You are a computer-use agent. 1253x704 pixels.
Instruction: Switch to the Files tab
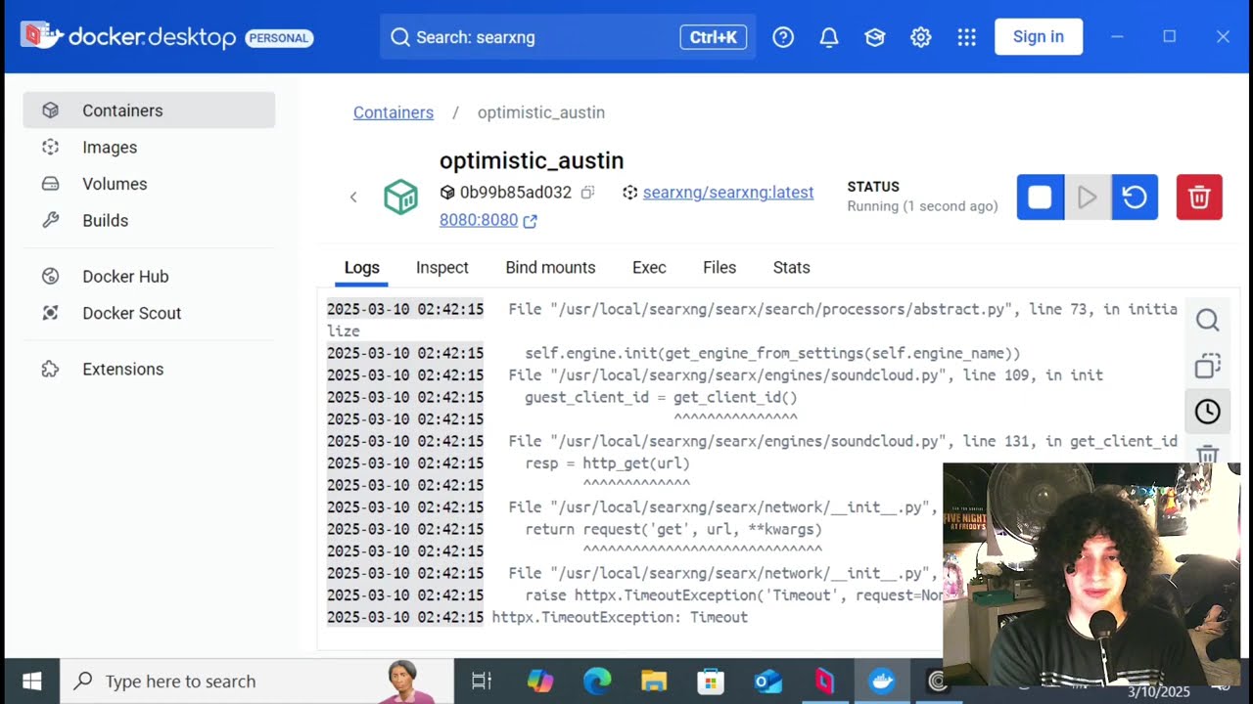point(719,267)
